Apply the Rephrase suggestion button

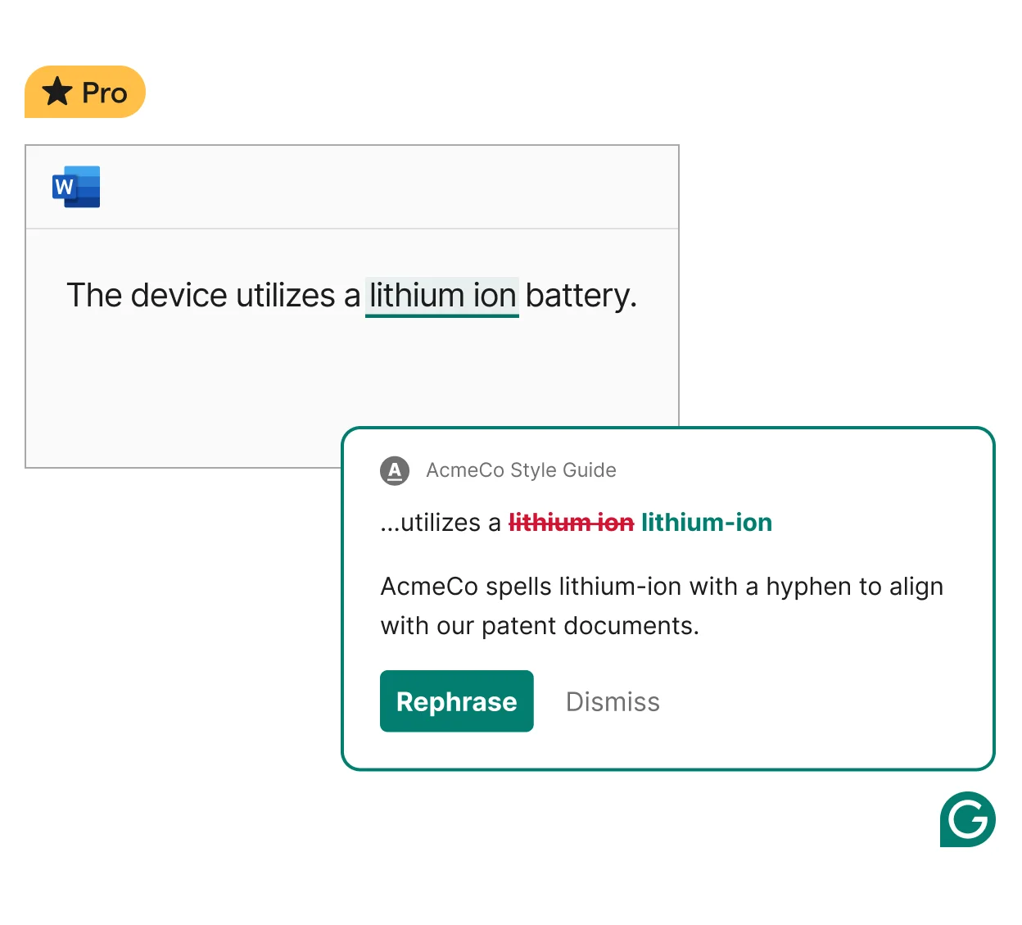pyautogui.click(x=457, y=701)
